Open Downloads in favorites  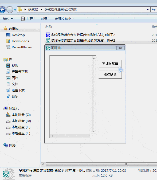18,41
